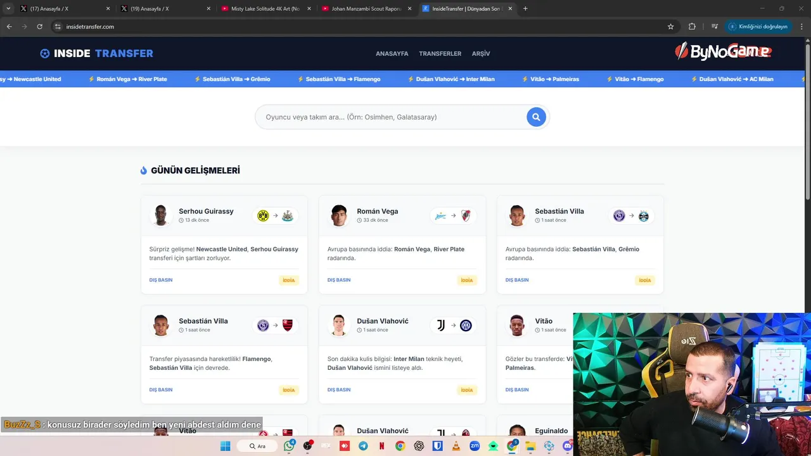Open OBS Studio from the taskbar
Viewport: 811px width, 456px height.
pyautogui.click(x=308, y=446)
